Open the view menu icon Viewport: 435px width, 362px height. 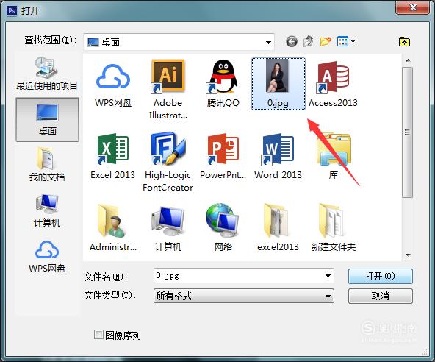click(346, 41)
